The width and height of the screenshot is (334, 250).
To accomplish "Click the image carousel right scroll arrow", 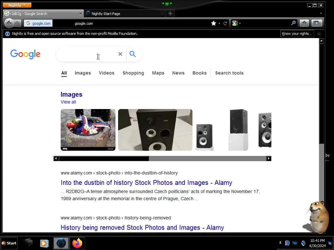I will [268, 159].
